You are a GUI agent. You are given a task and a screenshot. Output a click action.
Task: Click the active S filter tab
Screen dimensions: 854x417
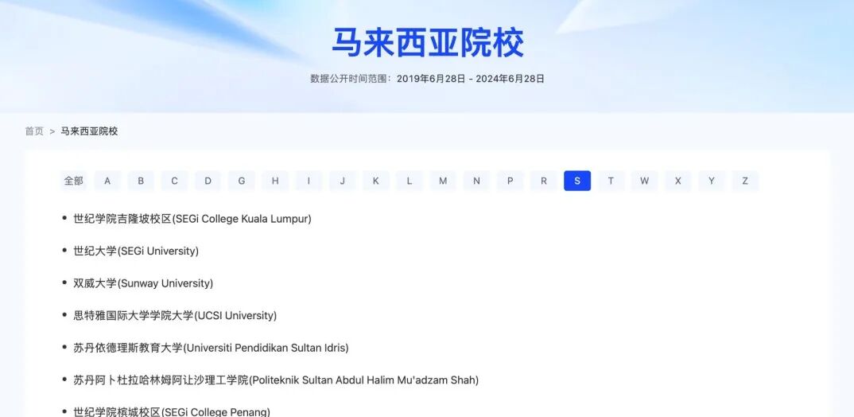pyautogui.click(x=577, y=181)
